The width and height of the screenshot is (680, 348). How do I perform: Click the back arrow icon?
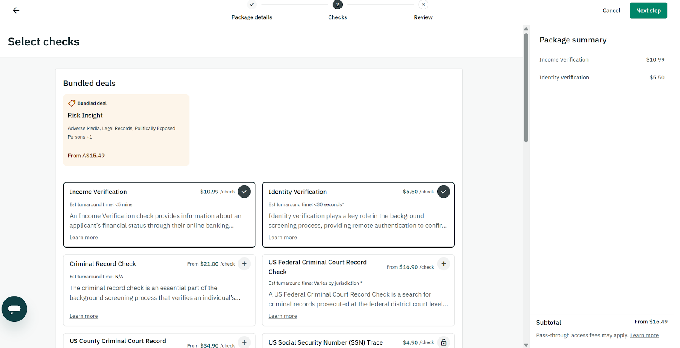point(16,11)
